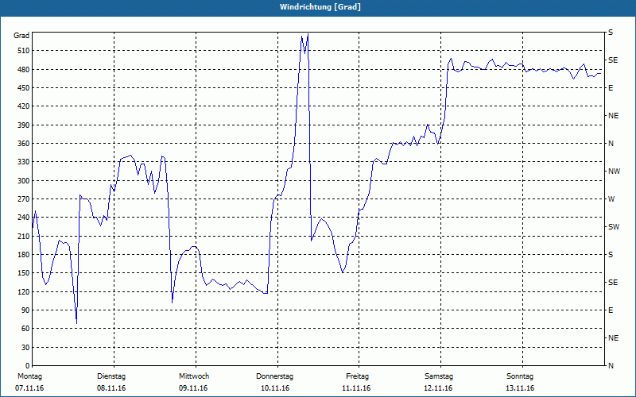
Task: Click the 150 value on the degree axis
Action: (24, 273)
